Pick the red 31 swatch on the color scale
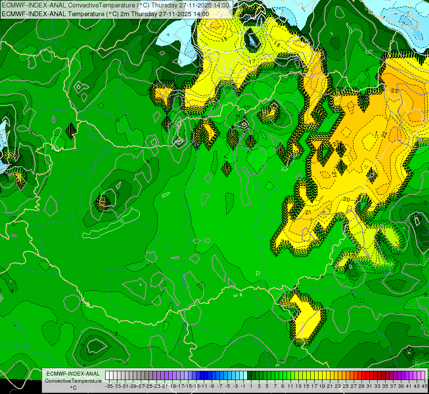429x394 pixels. point(368,376)
